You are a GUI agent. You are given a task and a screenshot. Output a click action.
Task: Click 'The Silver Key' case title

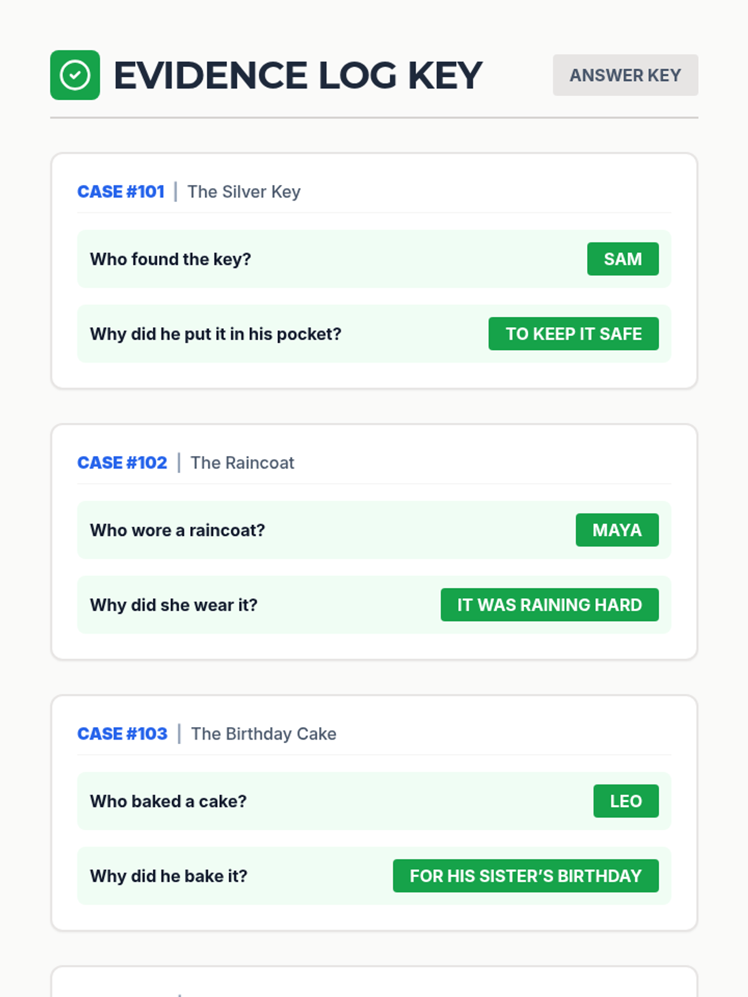[244, 191]
